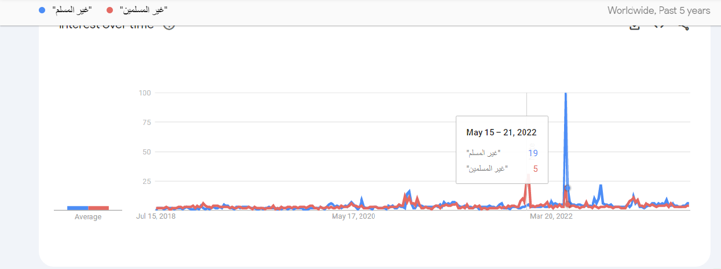
Task: Select the غير المسلم term in the header
Action: [x=72, y=10]
